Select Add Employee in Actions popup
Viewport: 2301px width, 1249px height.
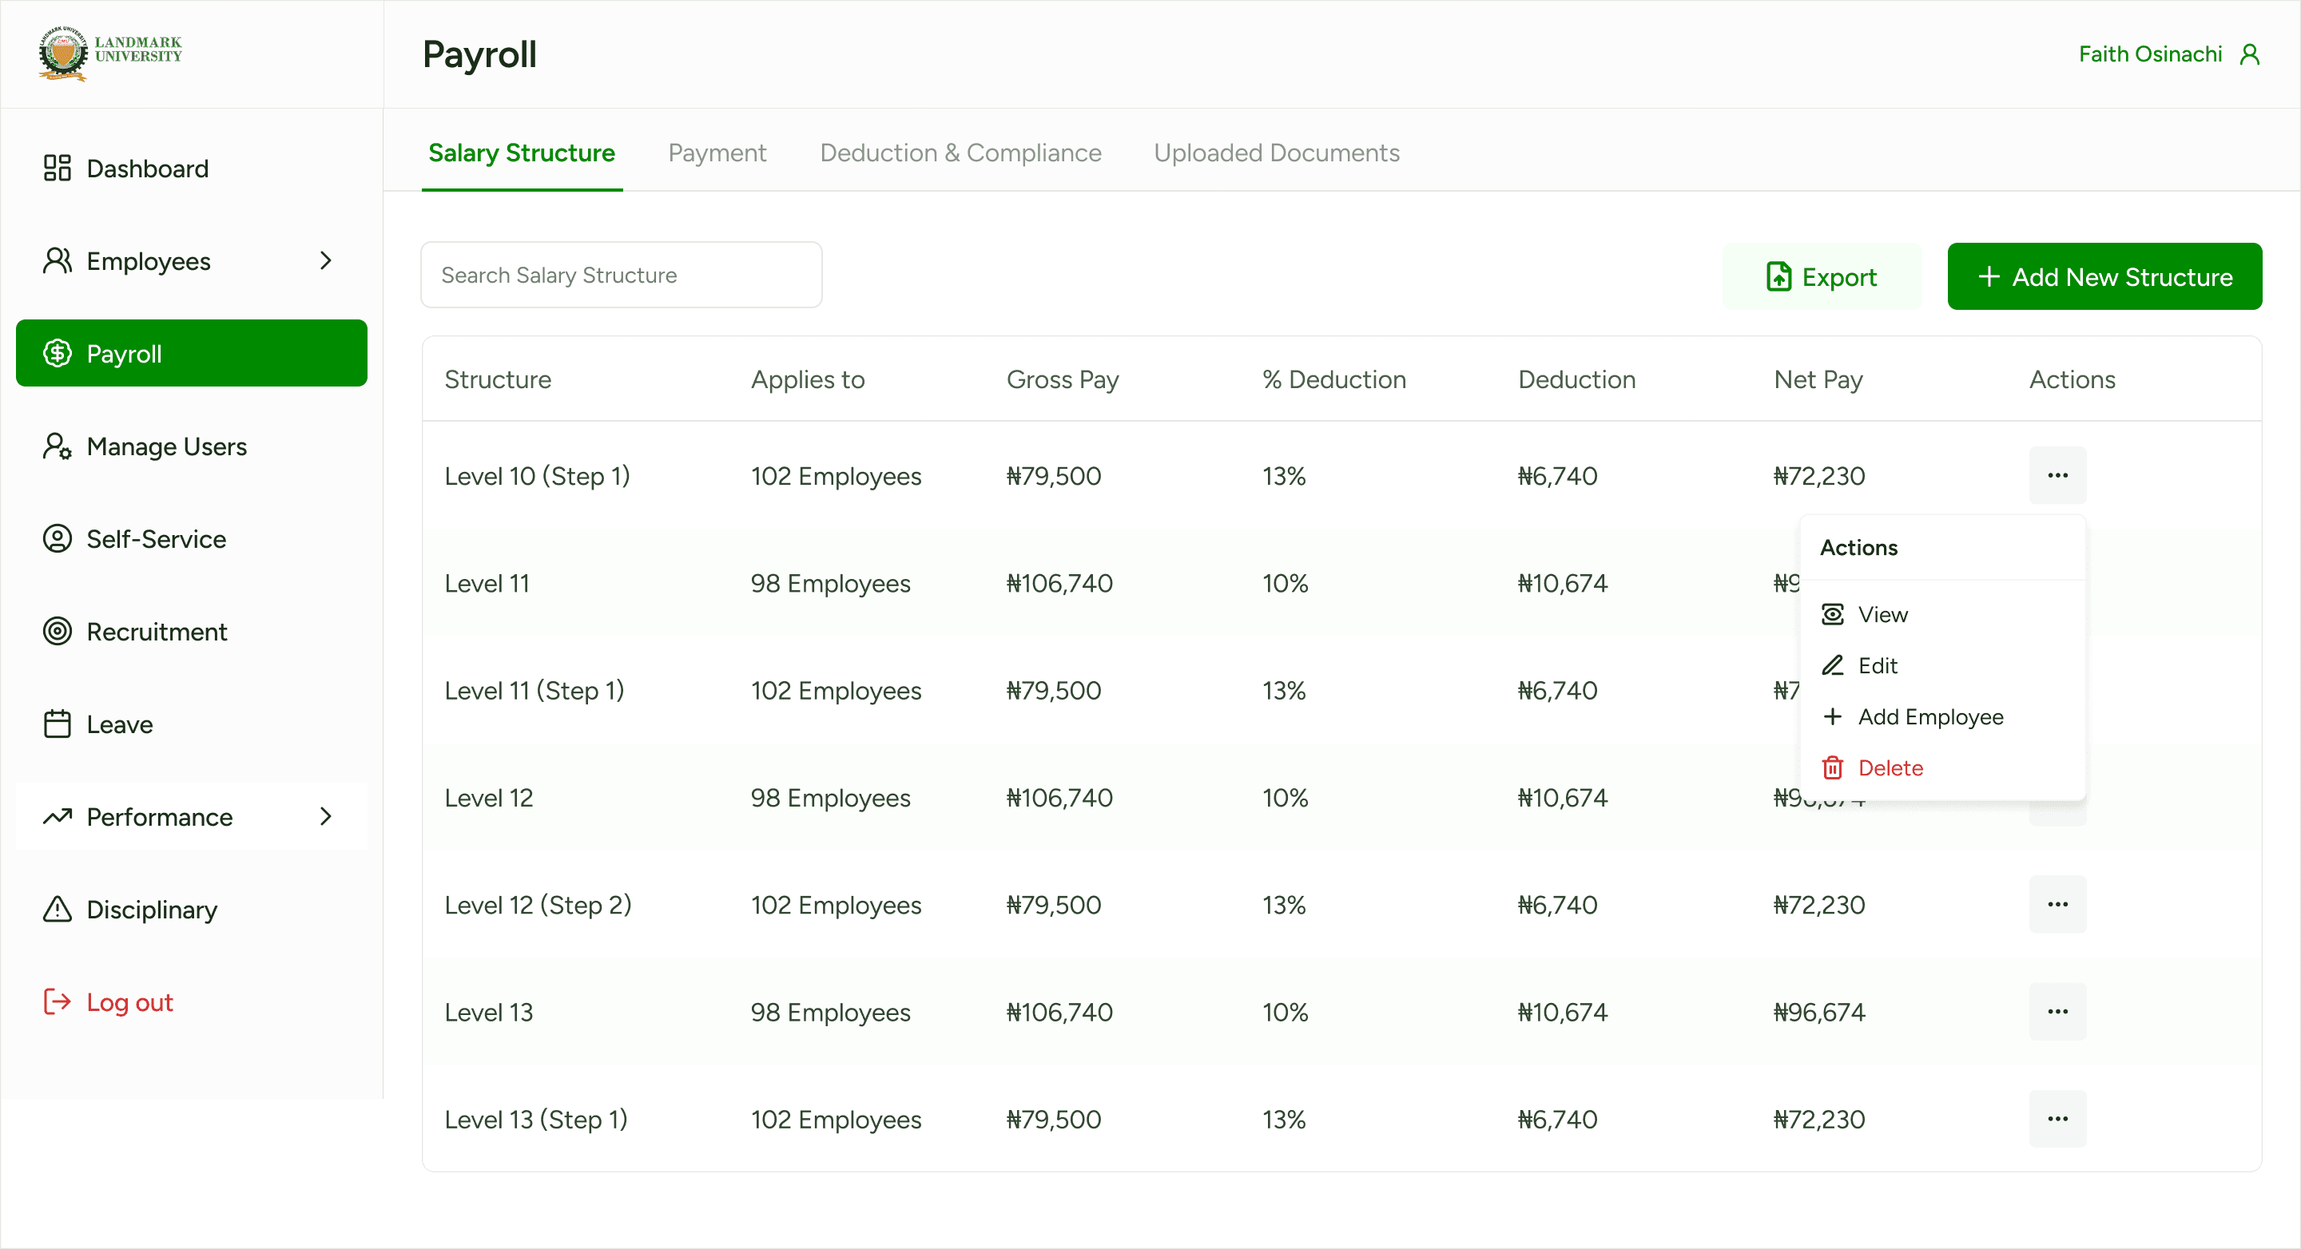point(1929,717)
